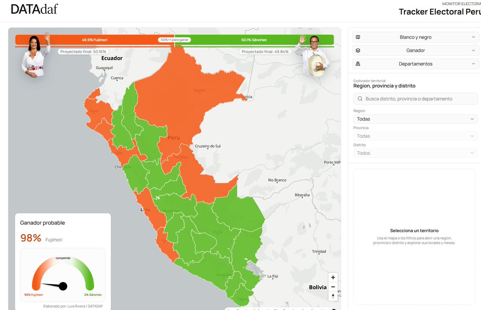This screenshot has height=310, width=481.
Task: Click the Bolivia country label on map
Action: tap(318, 287)
